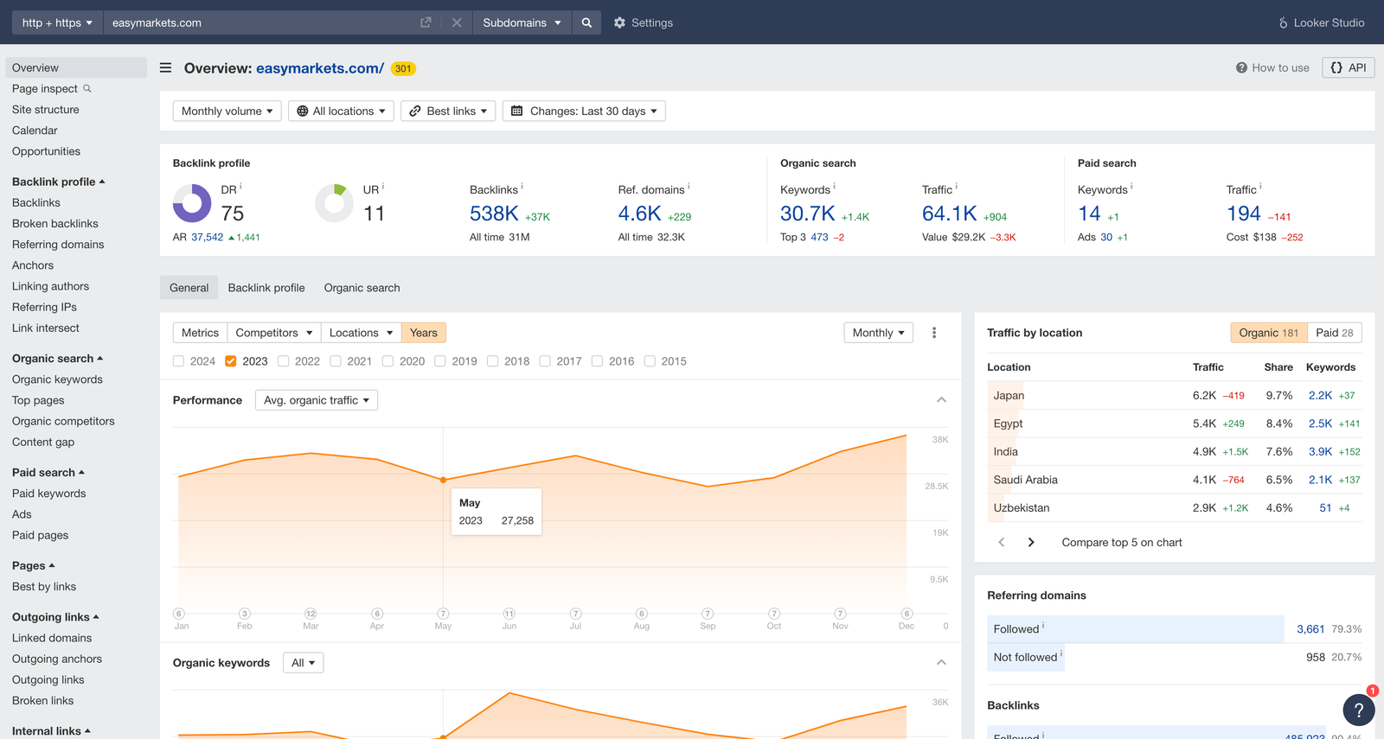This screenshot has width=1384, height=739.
Task: Enable the 2016 year checkbox
Action: click(x=597, y=361)
